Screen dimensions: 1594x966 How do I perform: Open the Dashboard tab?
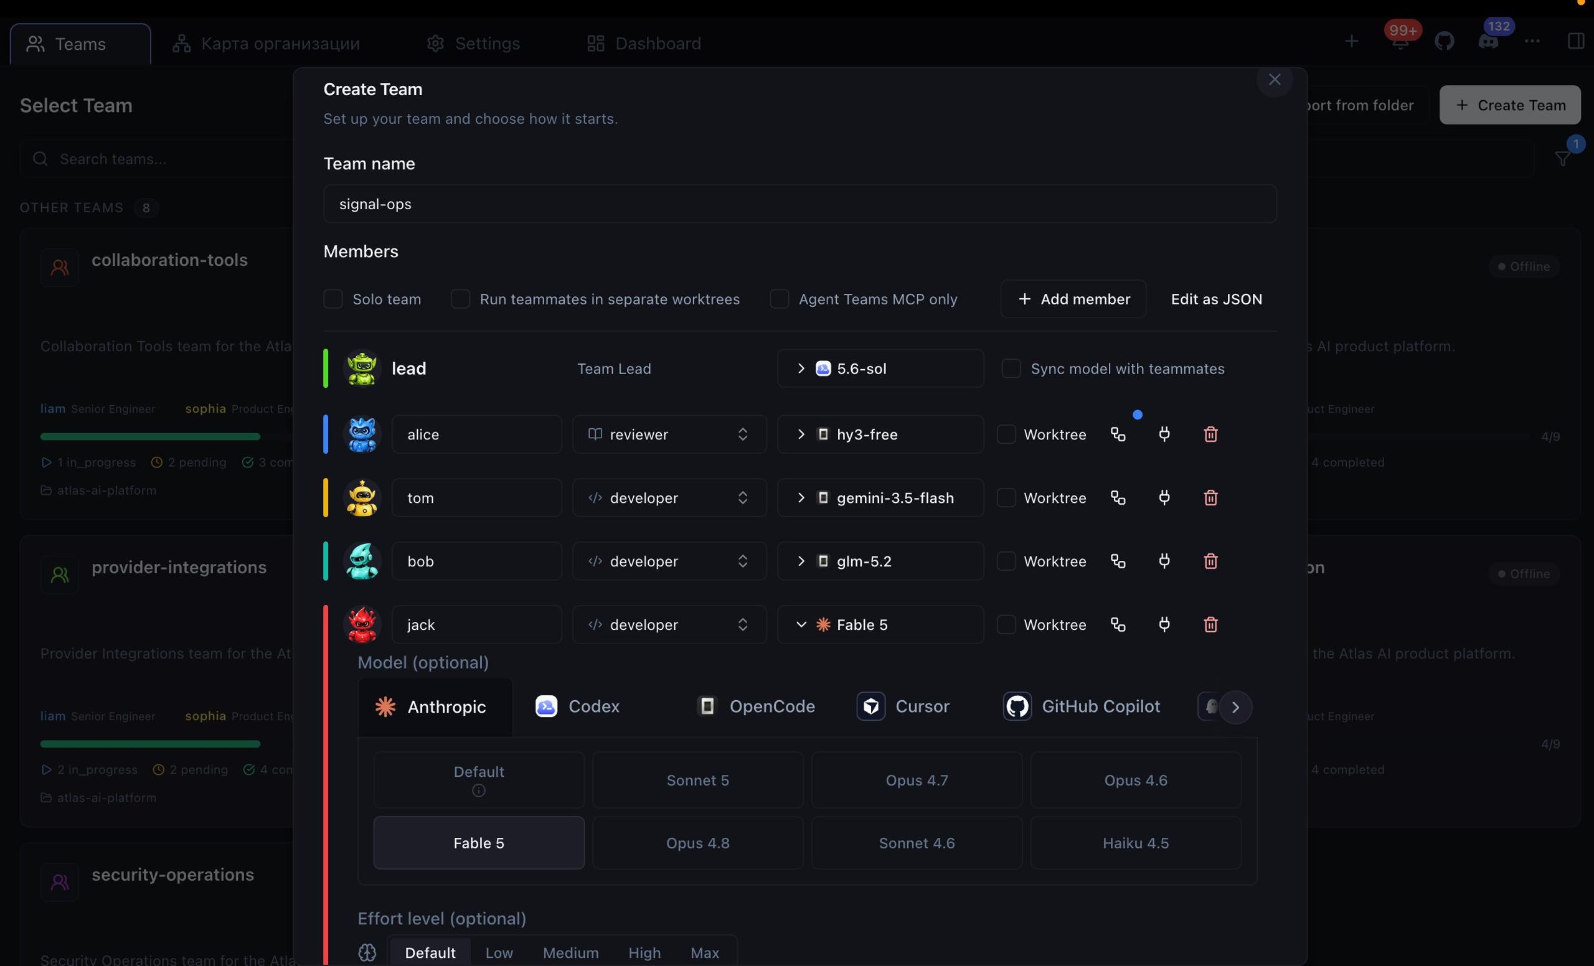644,44
